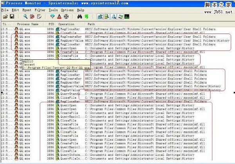This screenshot has height=164, width=235.
Task: Open Find using the binoculars icon
Action: pos(80,16)
